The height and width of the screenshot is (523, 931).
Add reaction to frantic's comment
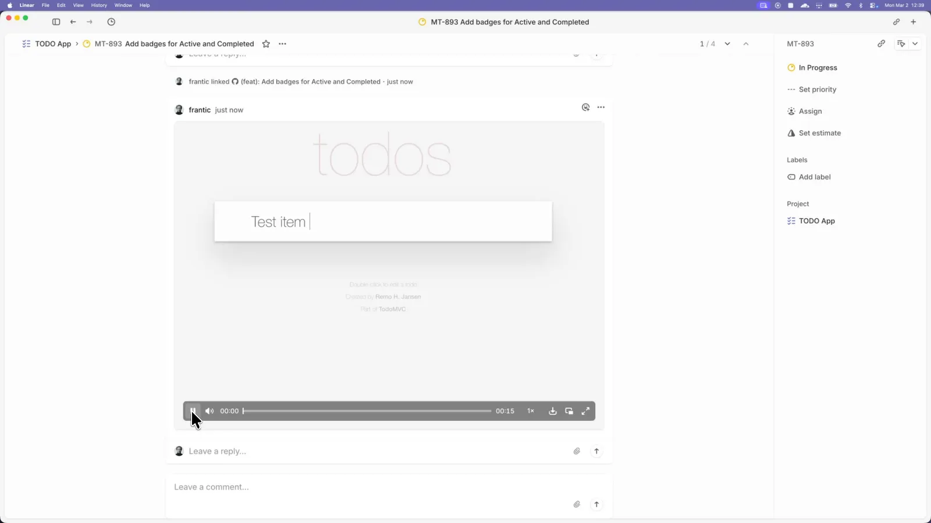pyautogui.click(x=586, y=108)
